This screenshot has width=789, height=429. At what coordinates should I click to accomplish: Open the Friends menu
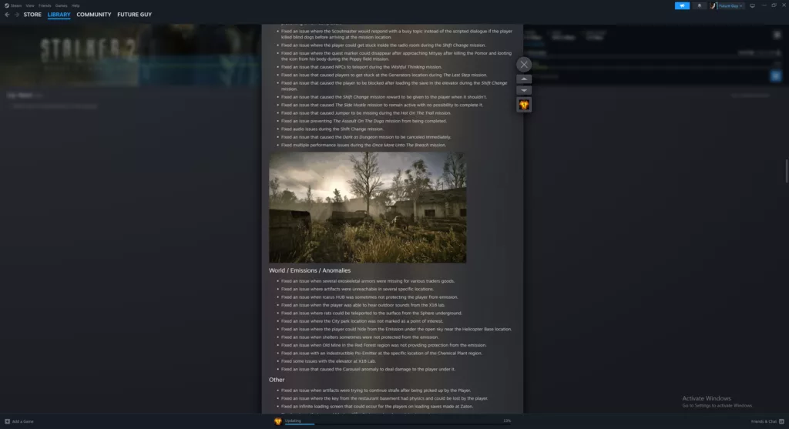(45, 5)
